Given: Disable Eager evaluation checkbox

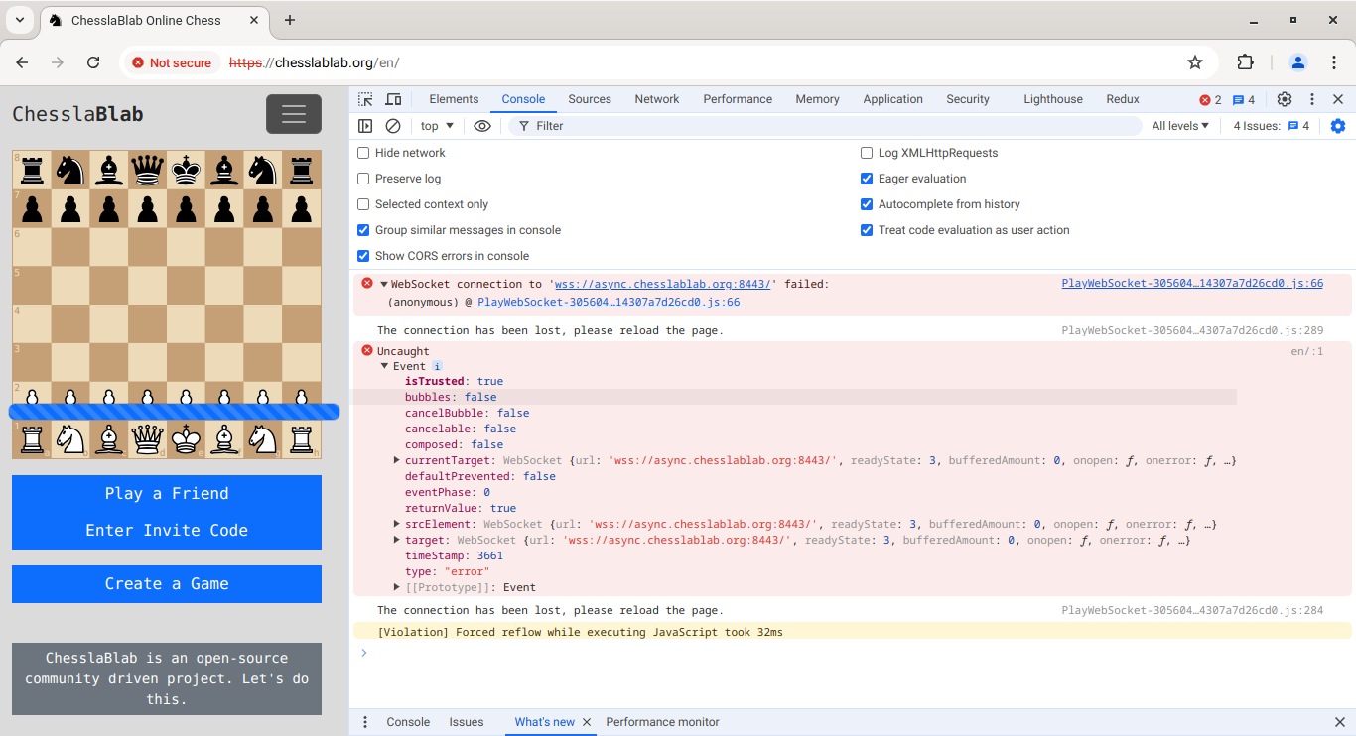Looking at the screenshot, I should coord(867,179).
